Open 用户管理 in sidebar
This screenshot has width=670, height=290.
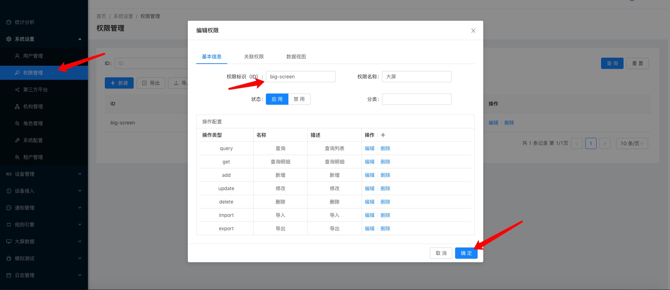tap(33, 56)
